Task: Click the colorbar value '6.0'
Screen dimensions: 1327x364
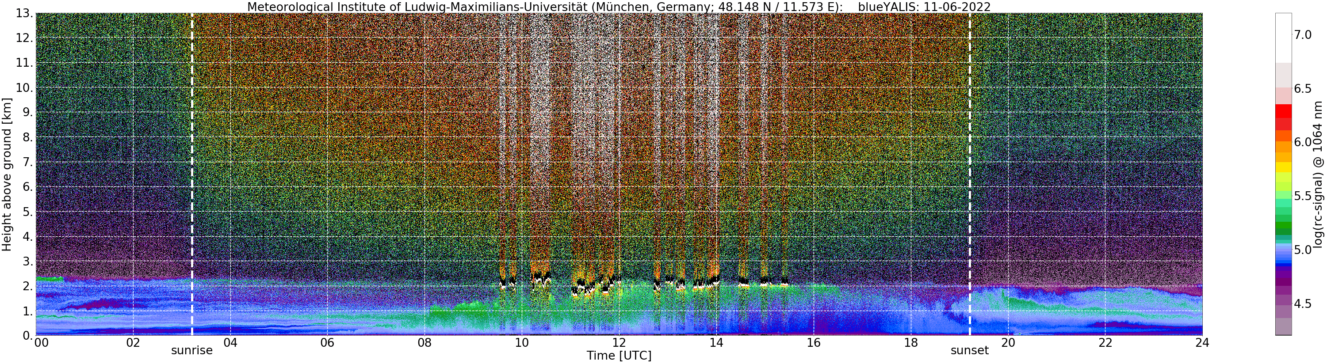Action: 1302,142
